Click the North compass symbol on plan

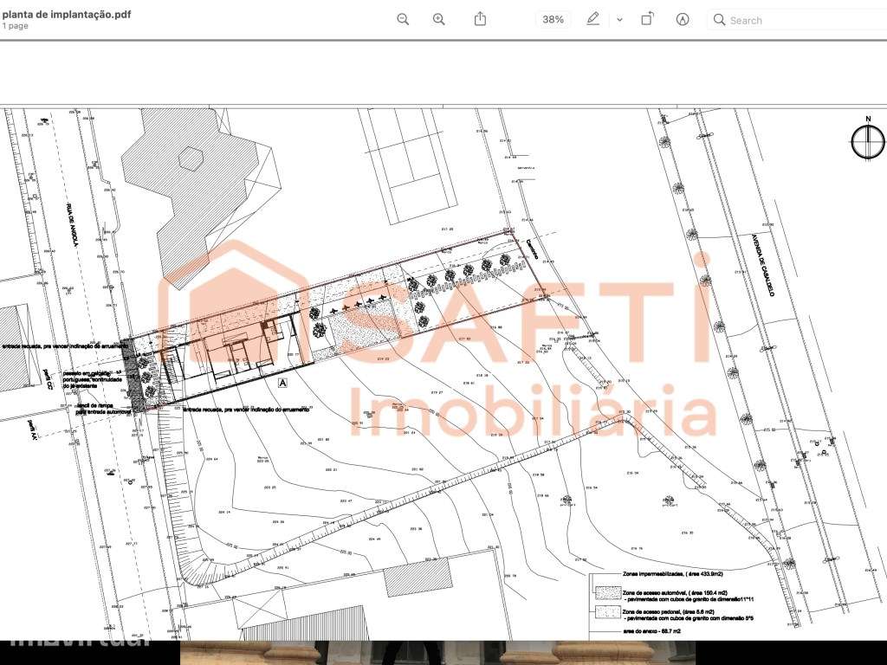868,141
